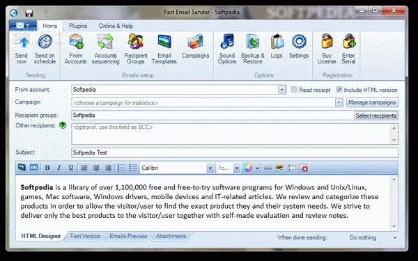Click in the Subject field
This screenshot has width=418, height=261.
[x=235, y=152]
